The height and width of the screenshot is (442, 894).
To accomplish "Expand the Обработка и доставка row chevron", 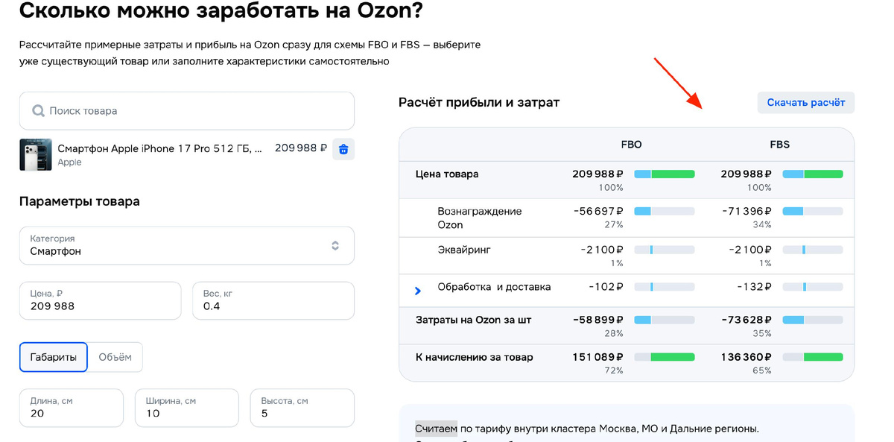I will pyautogui.click(x=418, y=291).
